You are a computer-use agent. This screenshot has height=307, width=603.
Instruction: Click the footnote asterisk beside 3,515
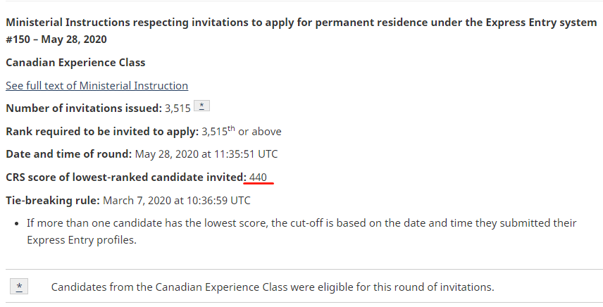(x=201, y=107)
